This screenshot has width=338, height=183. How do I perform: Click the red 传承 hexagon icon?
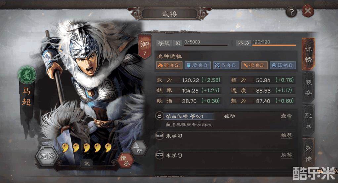pos(125,161)
